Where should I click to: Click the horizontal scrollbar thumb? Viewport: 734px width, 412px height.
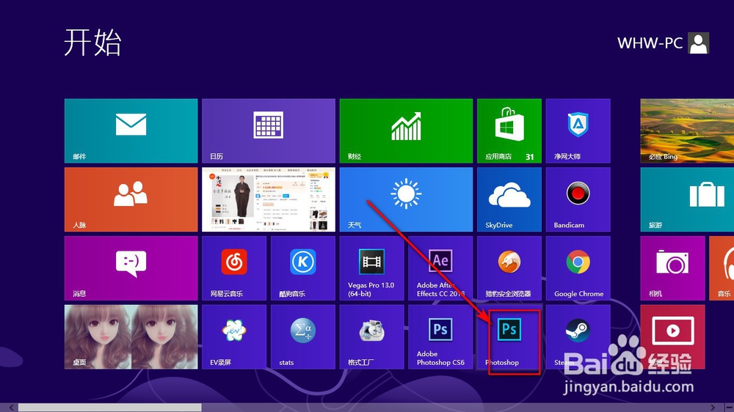[x=110, y=408]
